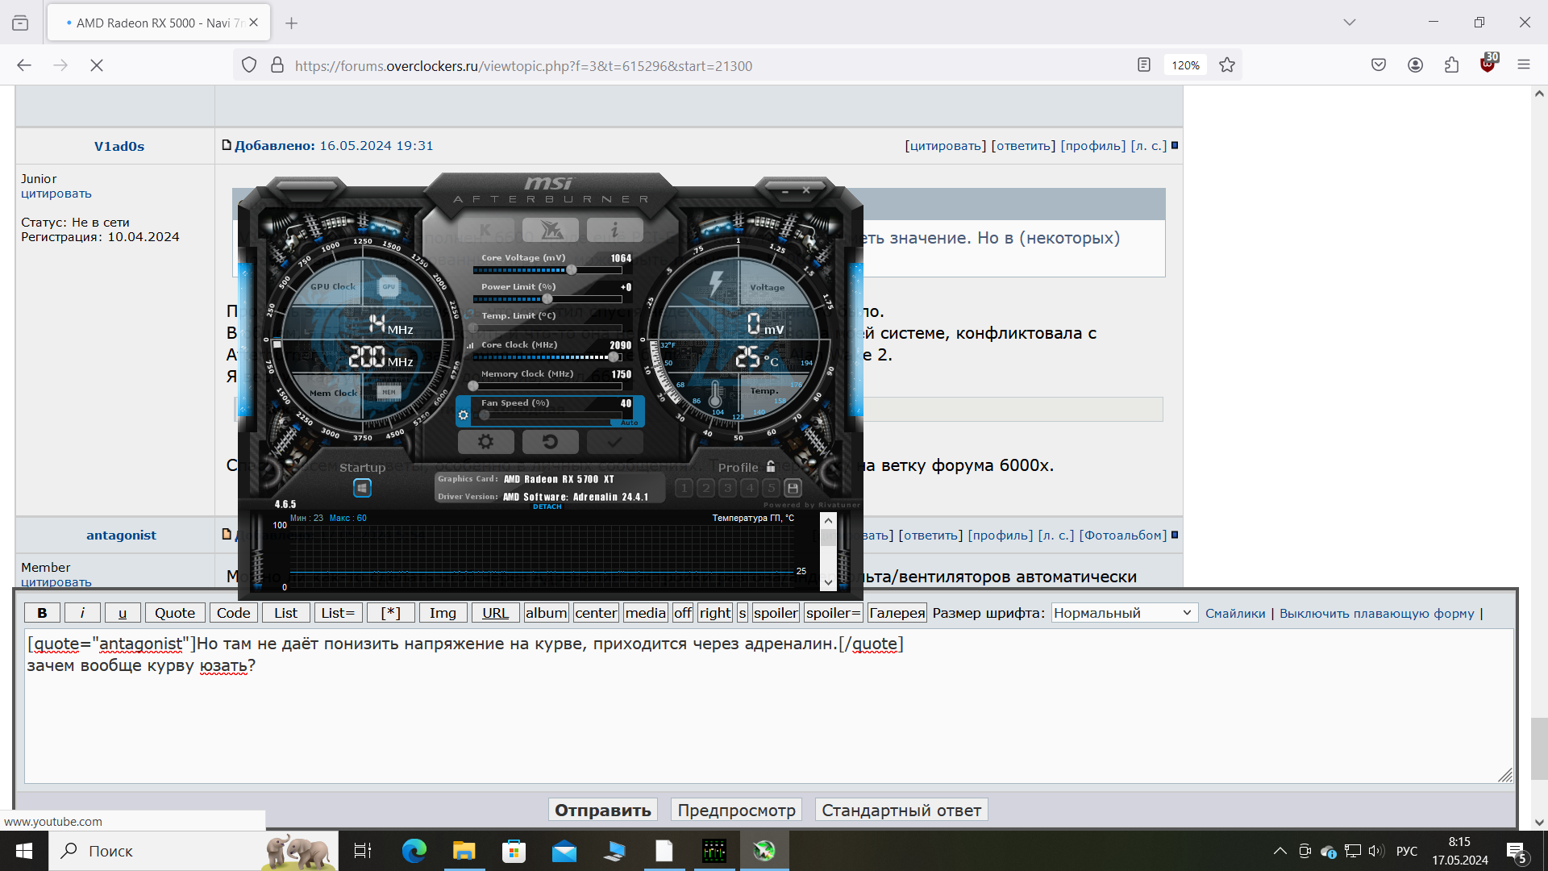Toggle Fan Speed Auto mode
1548x871 pixels.
click(629, 423)
